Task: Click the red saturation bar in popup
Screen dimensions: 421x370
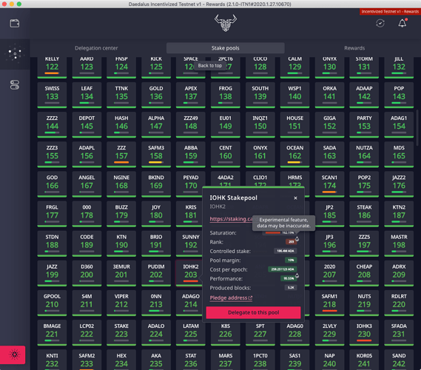Action: pos(272,233)
